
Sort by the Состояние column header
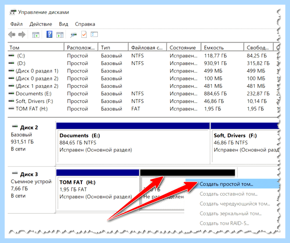pos(184,48)
